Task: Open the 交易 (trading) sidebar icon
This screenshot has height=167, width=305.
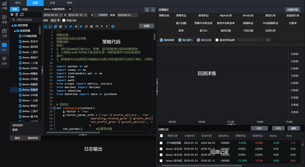Action: 4,19
